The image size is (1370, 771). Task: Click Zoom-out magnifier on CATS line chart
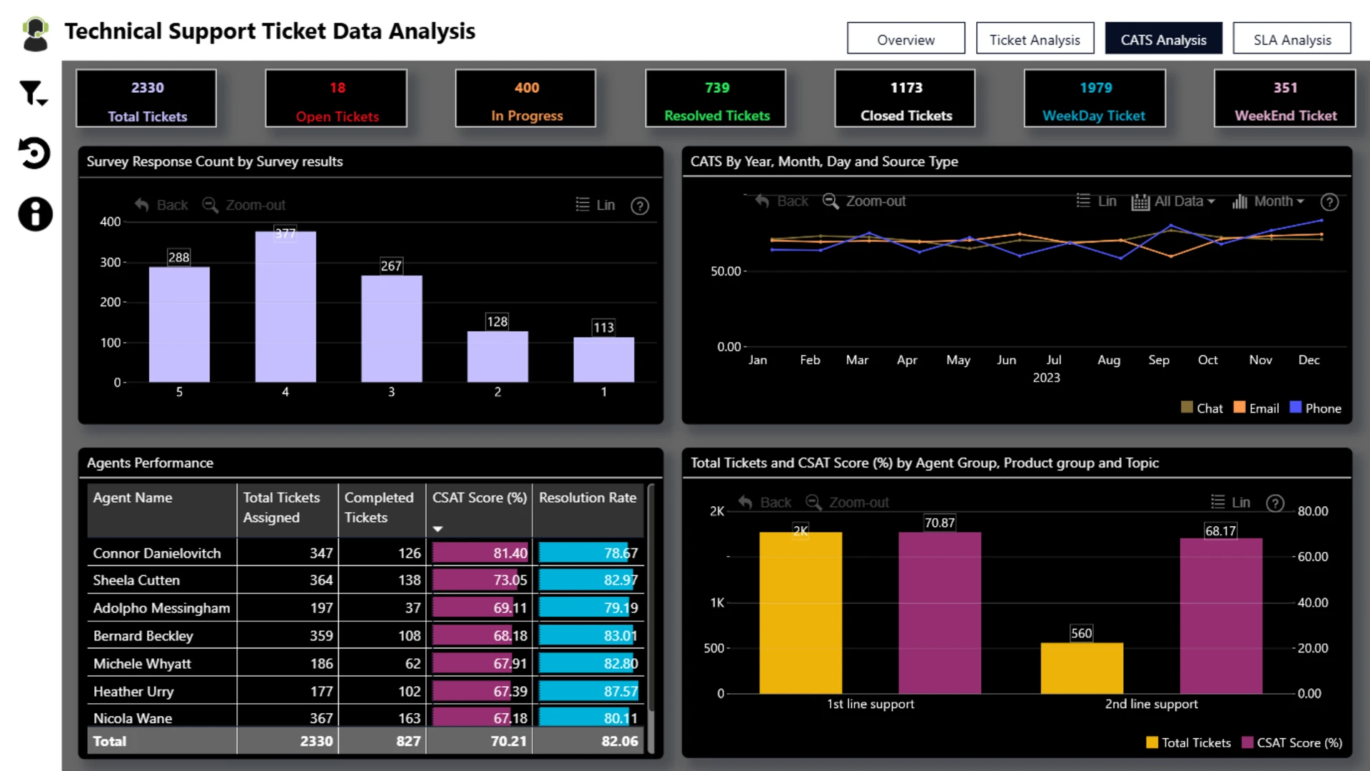tap(831, 201)
